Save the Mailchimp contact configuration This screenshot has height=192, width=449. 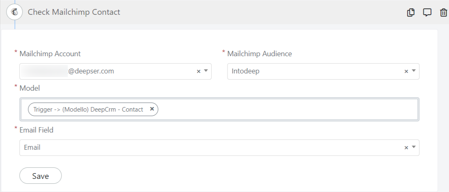click(40, 176)
